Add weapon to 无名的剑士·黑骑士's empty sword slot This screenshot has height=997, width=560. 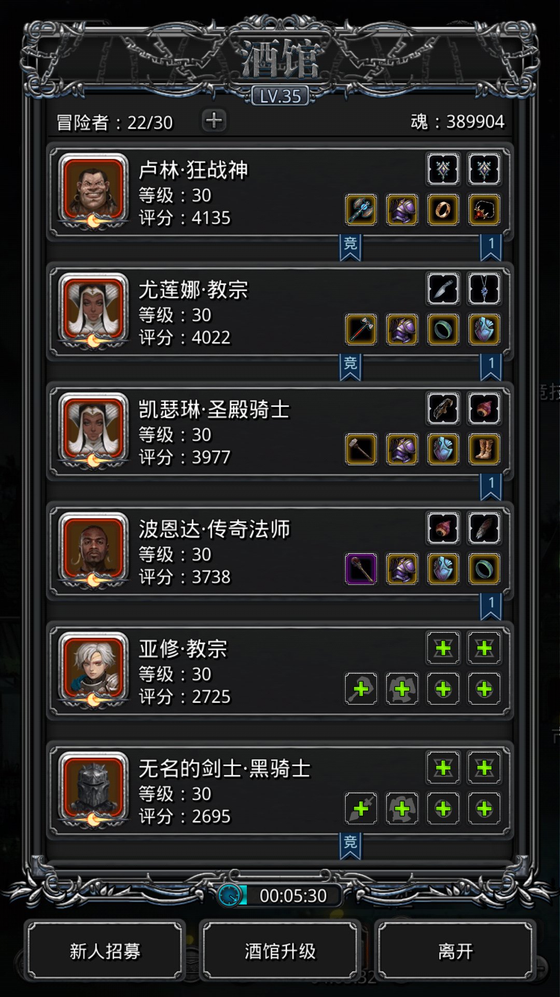[361, 809]
